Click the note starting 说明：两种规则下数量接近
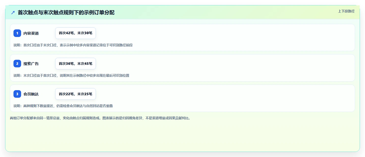This screenshot has height=157, width=365. [63, 106]
